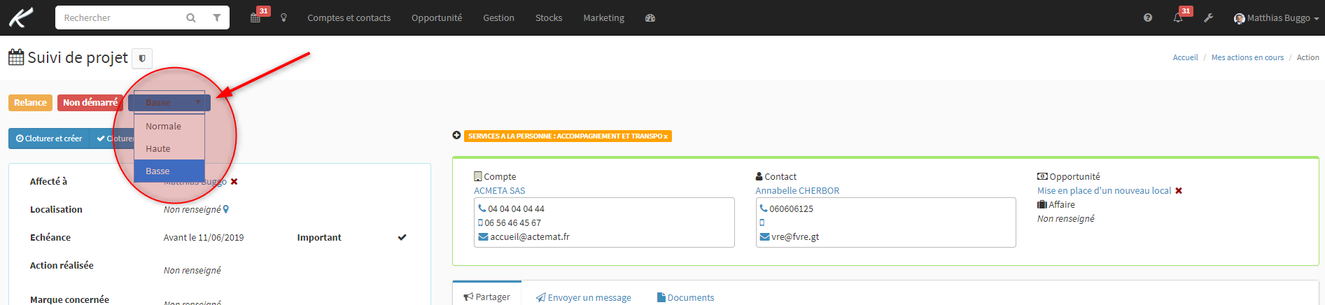Image resolution: width=1325 pixels, height=305 pixels.
Task: Open the wrench settings icon
Action: click(1208, 17)
